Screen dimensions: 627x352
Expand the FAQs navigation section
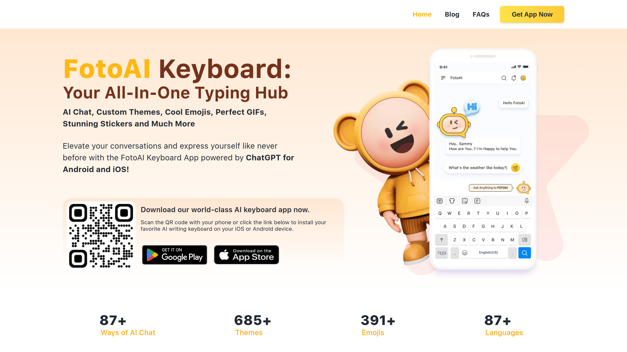[x=481, y=14]
